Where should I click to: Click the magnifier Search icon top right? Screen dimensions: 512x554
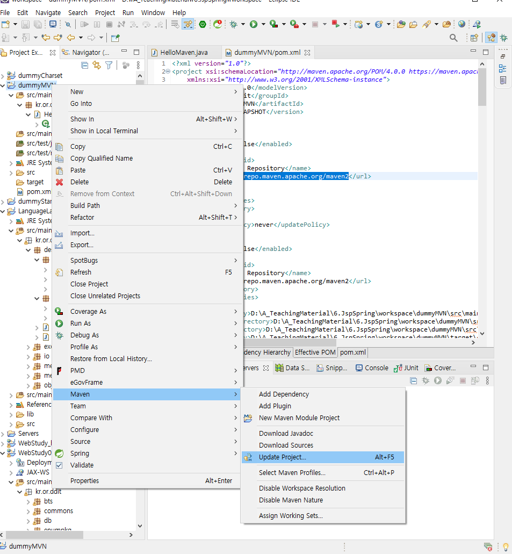coord(453,38)
